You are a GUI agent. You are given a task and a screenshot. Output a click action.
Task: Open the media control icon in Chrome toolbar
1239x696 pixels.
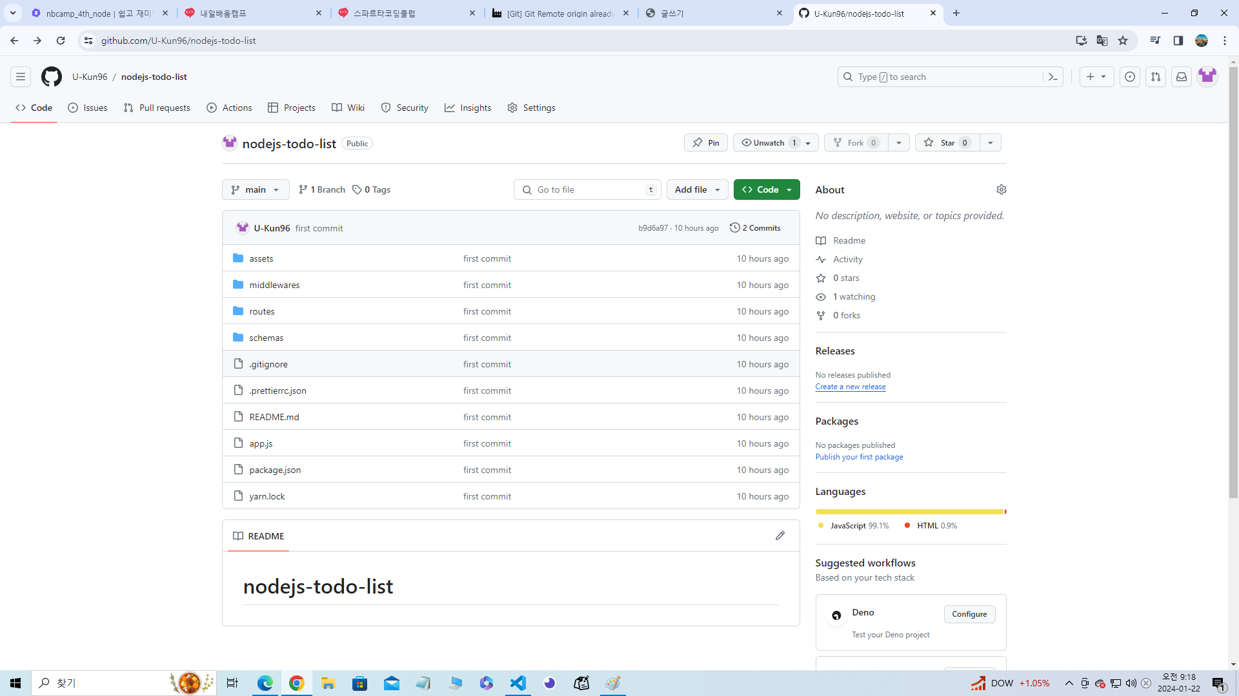(1155, 41)
